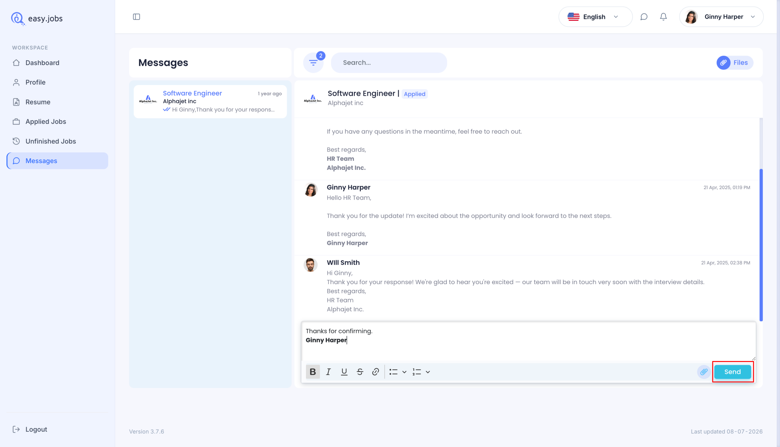This screenshot has width=780, height=447.
Task: Select Messages in the sidebar
Action: (57, 161)
